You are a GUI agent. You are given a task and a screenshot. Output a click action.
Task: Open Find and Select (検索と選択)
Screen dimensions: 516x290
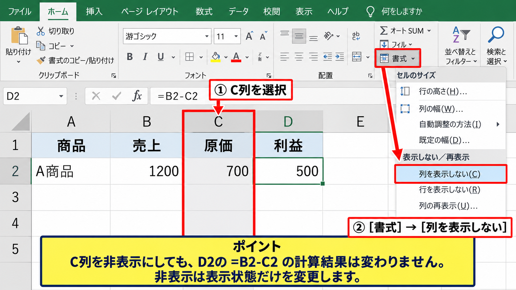click(x=496, y=46)
